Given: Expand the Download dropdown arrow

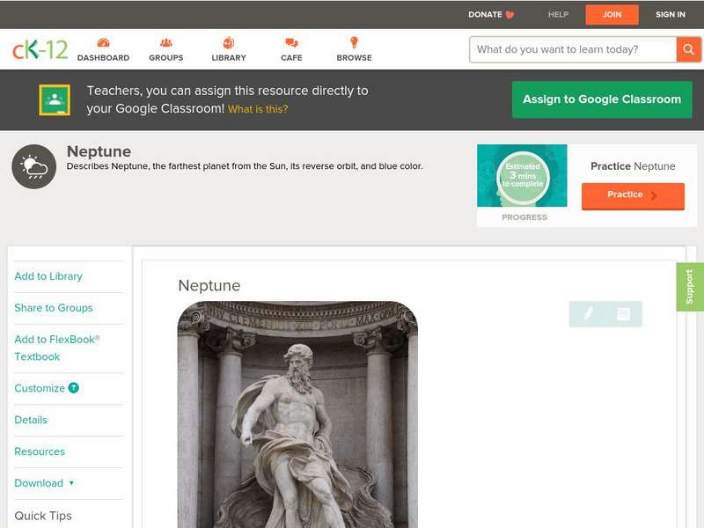Looking at the screenshot, I should click(x=71, y=483).
